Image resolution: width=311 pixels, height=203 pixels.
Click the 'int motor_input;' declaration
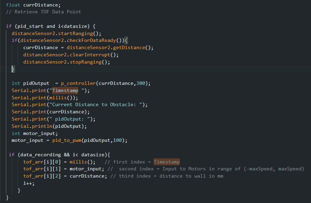[x=35, y=134]
